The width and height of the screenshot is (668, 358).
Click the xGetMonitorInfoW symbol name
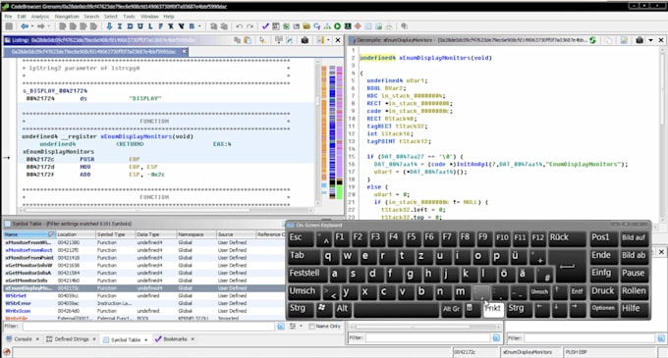tap(28, 265)
